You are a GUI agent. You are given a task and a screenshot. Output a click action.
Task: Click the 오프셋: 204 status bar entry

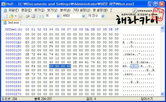[x=9, y=99]
